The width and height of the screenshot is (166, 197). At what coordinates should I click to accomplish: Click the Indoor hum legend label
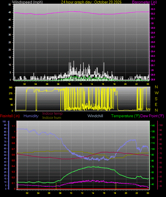point(52,118)
